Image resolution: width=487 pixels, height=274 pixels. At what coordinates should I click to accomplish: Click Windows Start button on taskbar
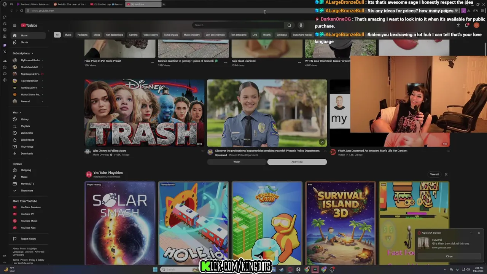(155, 269)
